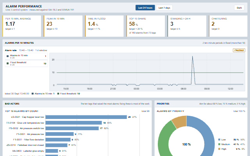This screenshot has height=156, width=250.
Task: Click the PS-3002 Air pressure switch low bar
Action: pyautogui.click(x=72, y=128)
